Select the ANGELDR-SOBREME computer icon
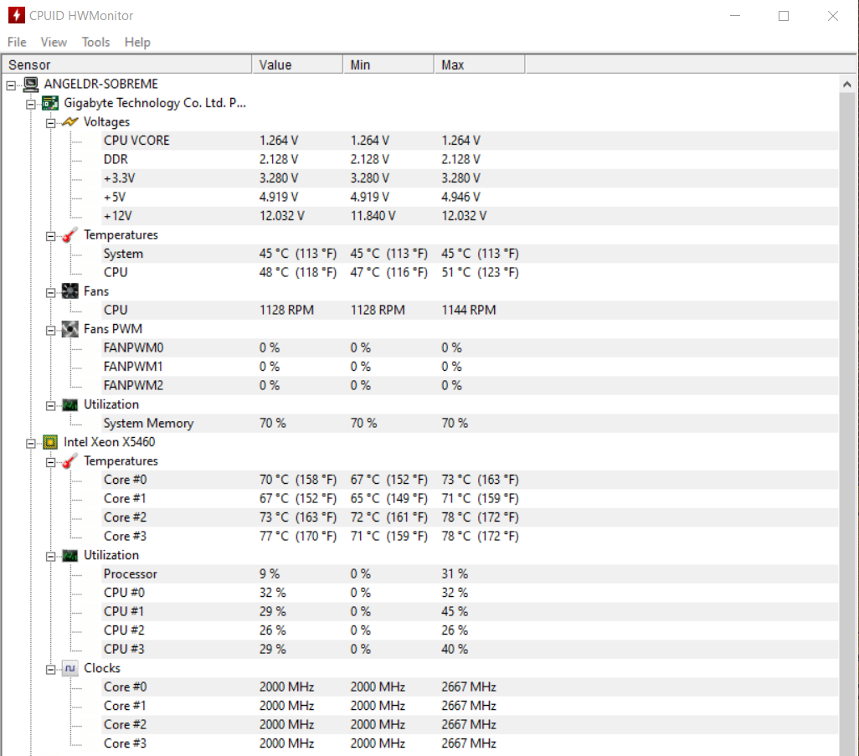 coord(31,85)
